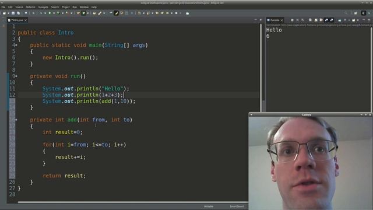Click the External Tools run icon
The height and width of the screenshot is (210, 373).
coord(67,13)
